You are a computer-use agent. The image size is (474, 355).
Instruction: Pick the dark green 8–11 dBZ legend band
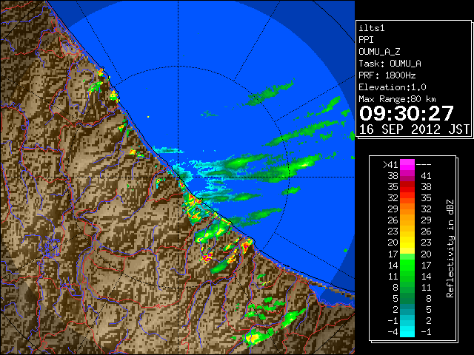[407, 287]
